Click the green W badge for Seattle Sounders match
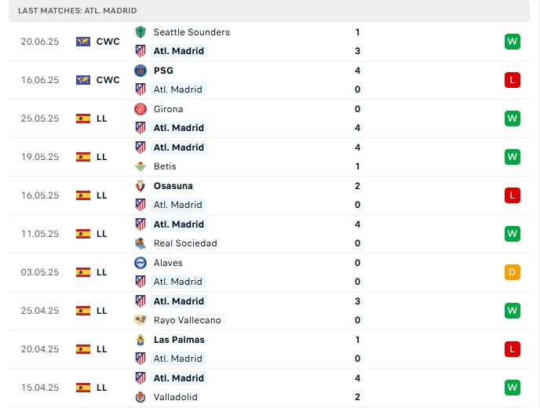Viewport: 540px width, 408px height. [513, 42]
